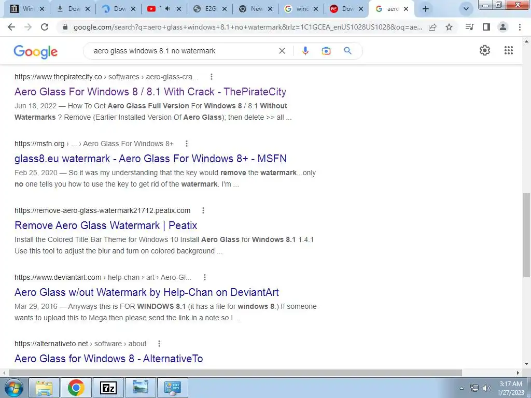The image size is (531, 398).
Task: Mute the YouTube tab speaker icon
Action: pos(168,9)
